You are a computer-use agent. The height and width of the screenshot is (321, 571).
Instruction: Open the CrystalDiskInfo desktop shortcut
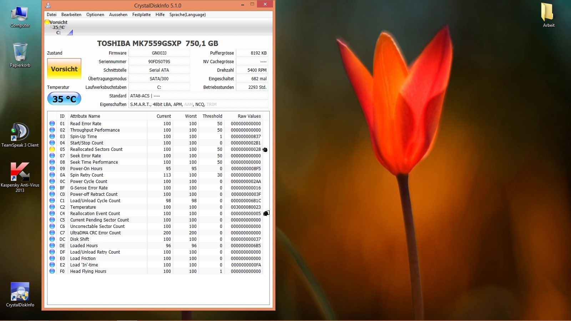(x=20, y=295)
